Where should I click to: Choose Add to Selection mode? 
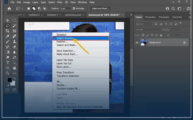(34, 9)
